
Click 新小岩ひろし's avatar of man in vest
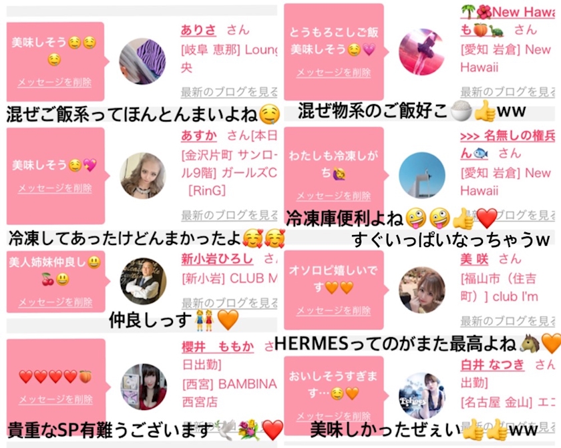[x=143, y=281]
